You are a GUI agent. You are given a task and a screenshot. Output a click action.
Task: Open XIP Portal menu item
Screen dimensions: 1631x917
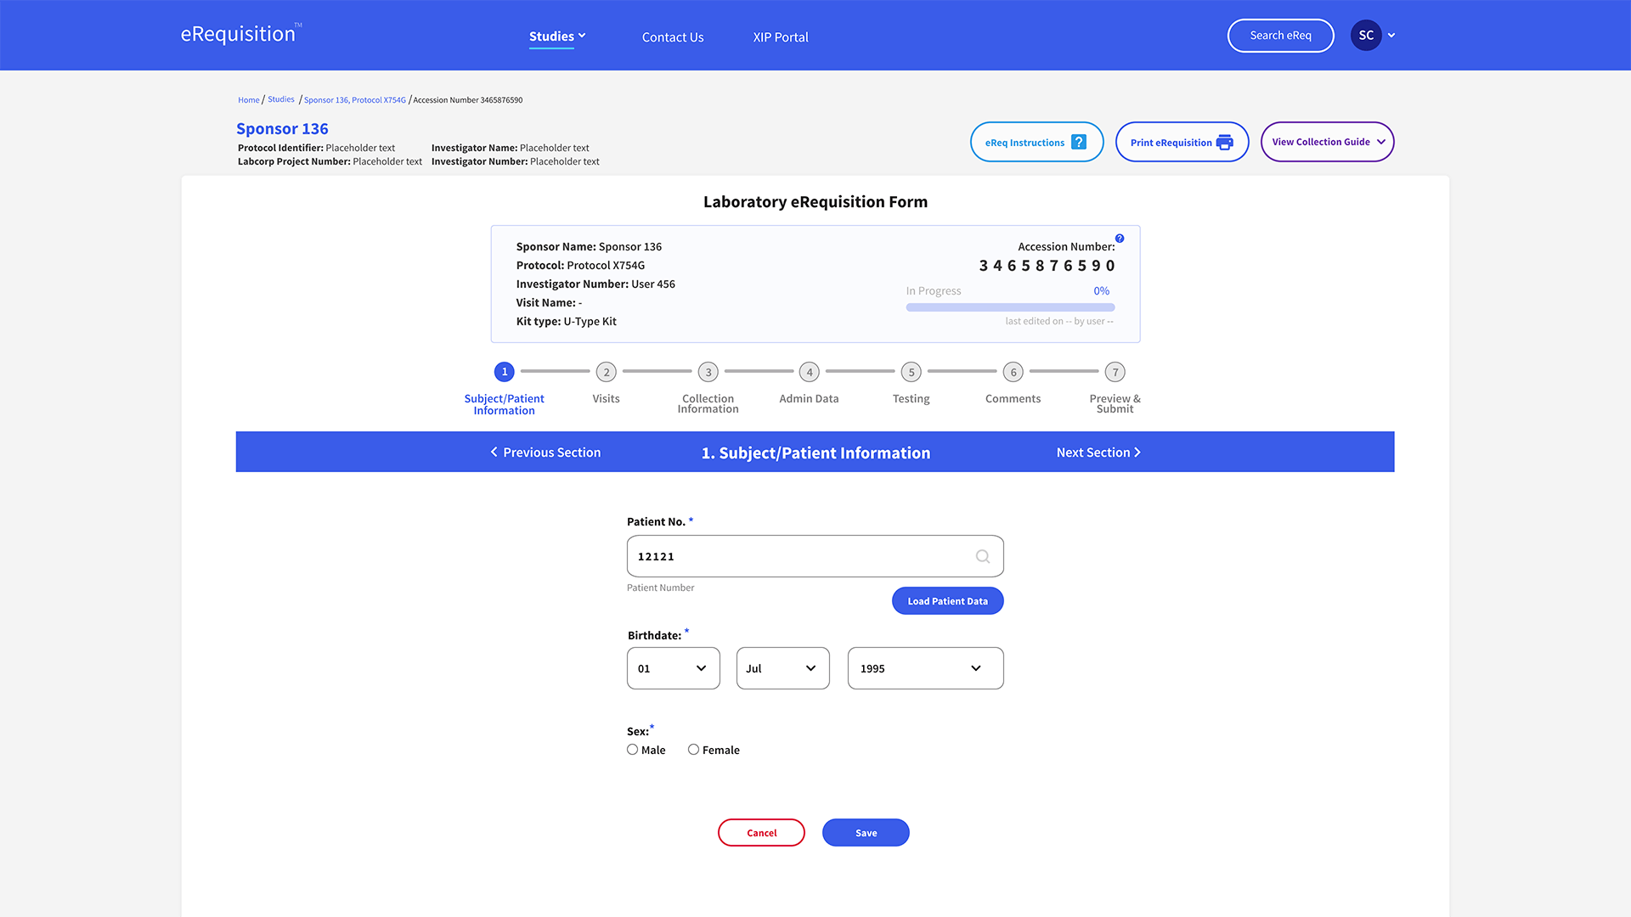pyautogui.click(x=781, y=37)
